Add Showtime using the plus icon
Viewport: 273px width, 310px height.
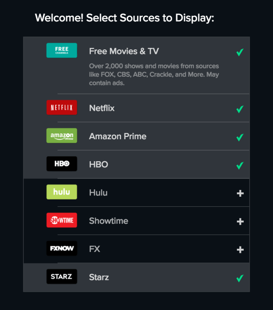pos(240,221)
